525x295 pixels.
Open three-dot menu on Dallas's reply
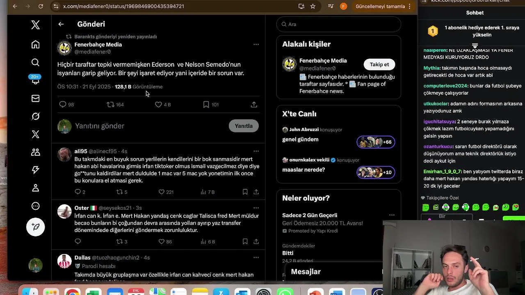[256, 258]
